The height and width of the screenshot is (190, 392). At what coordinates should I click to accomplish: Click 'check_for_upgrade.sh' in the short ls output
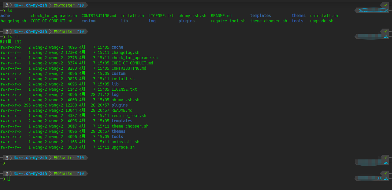pyautogui.click(x=54, y=16)
